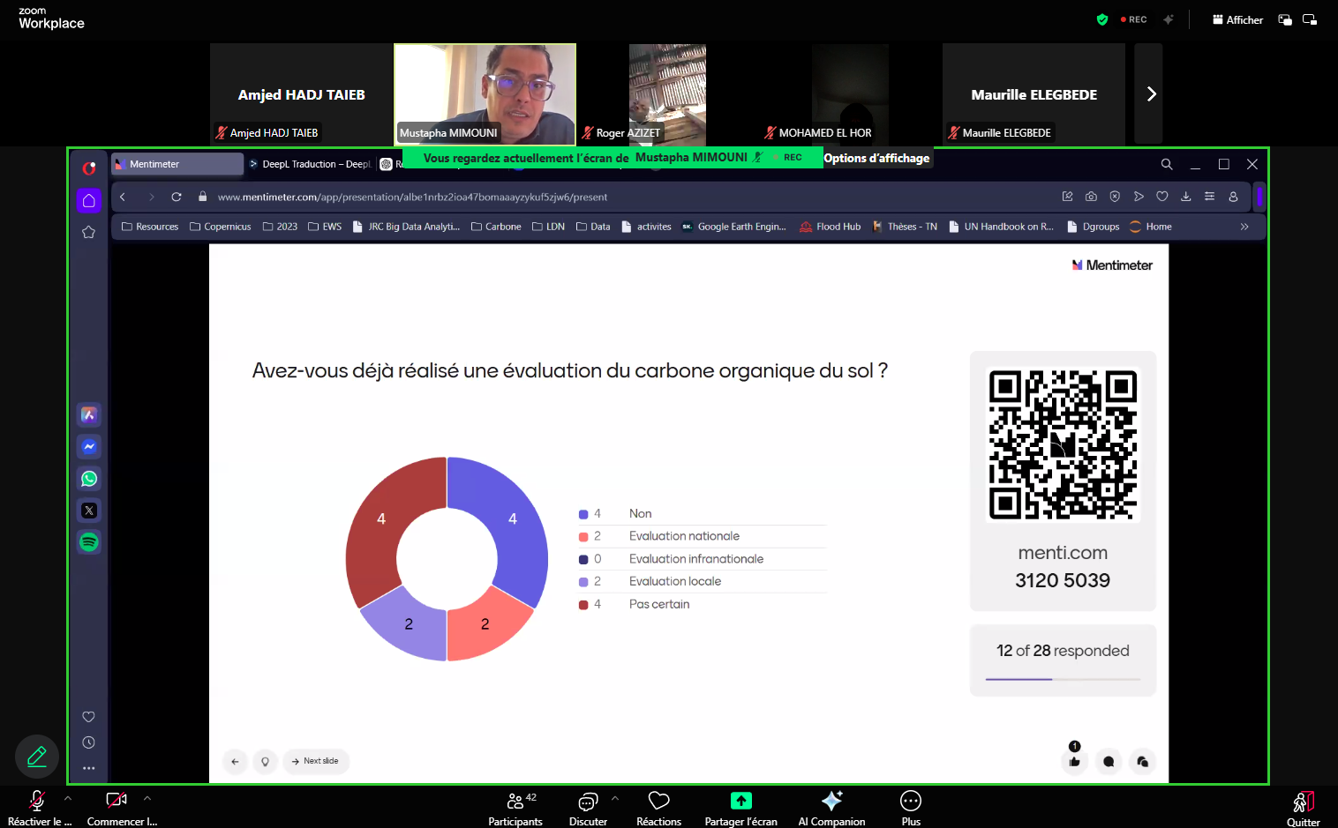This screenshot has width=1338, height=828.
Task: Click the responses progress bar
Action: 1063,679
